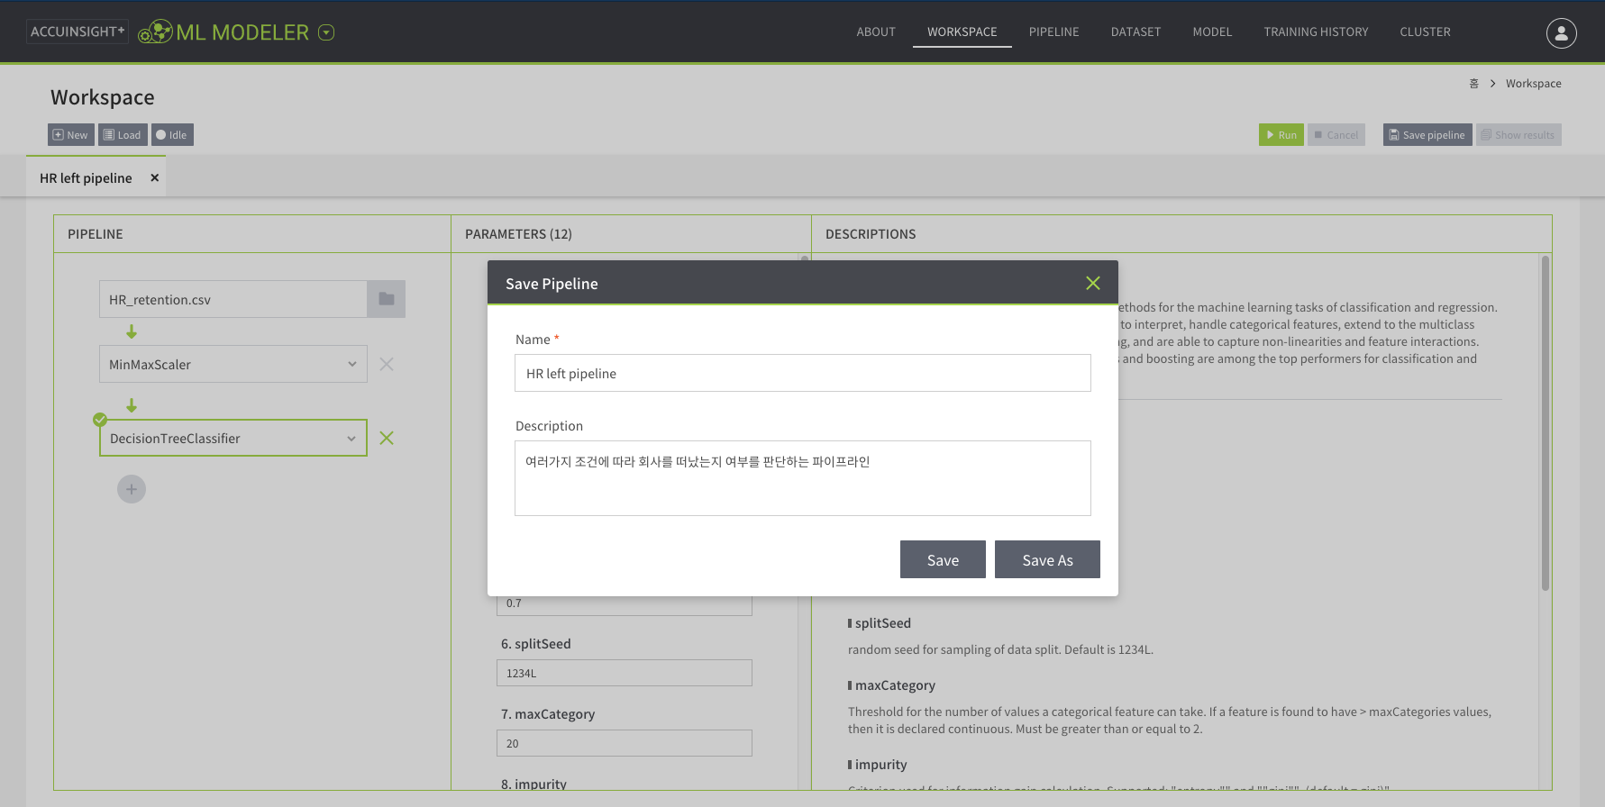
Task: Click the HR_retention.csv file field
Action: coord(233,299)
